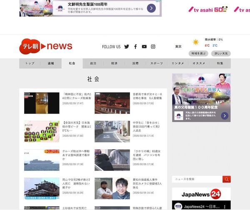Open the cruise ship news thumbnail
The image size is (250, 210).
pos(42,160)
